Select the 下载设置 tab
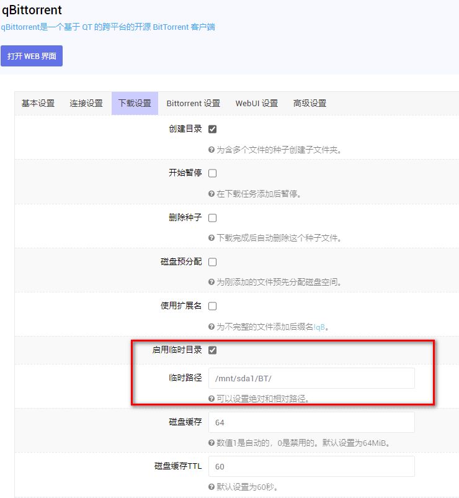This screenshot has width=459, height=498. [x=135, y=103]
